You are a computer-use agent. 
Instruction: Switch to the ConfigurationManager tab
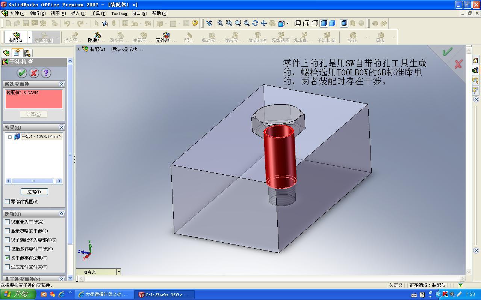click(27, 53)
